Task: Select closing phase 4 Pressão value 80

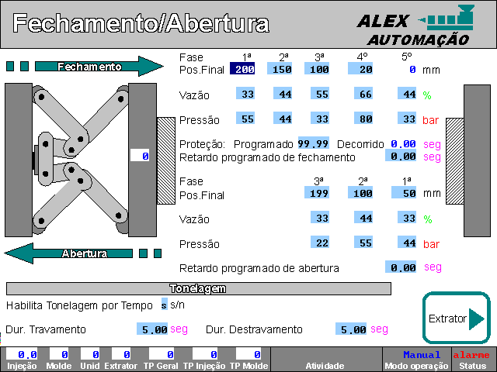Action: click(x=363, y=120)
